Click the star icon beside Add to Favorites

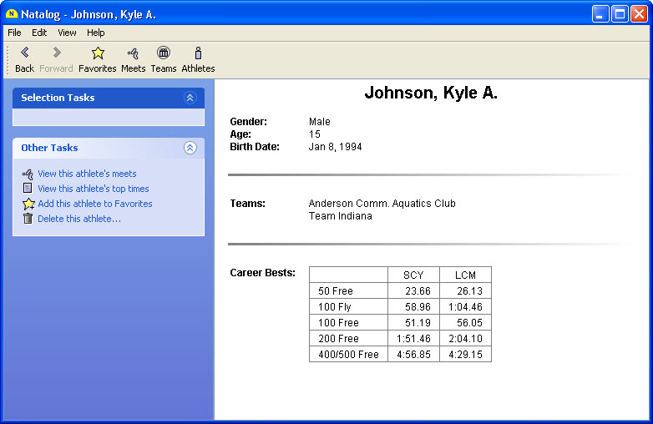tap(28, 204)
